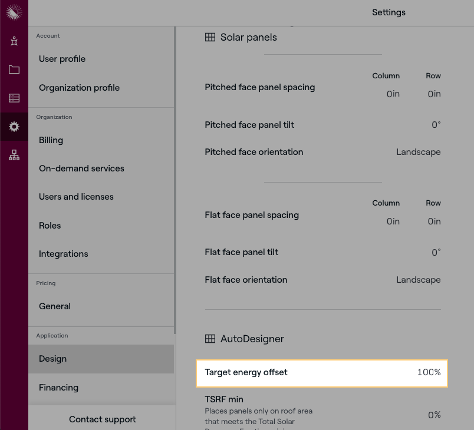Select Users and licenses
The width and height of the screenshot is (474, 430).
click(x=77, y=197)
